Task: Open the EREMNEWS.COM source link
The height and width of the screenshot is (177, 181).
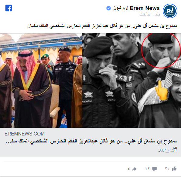Action: 25,134
